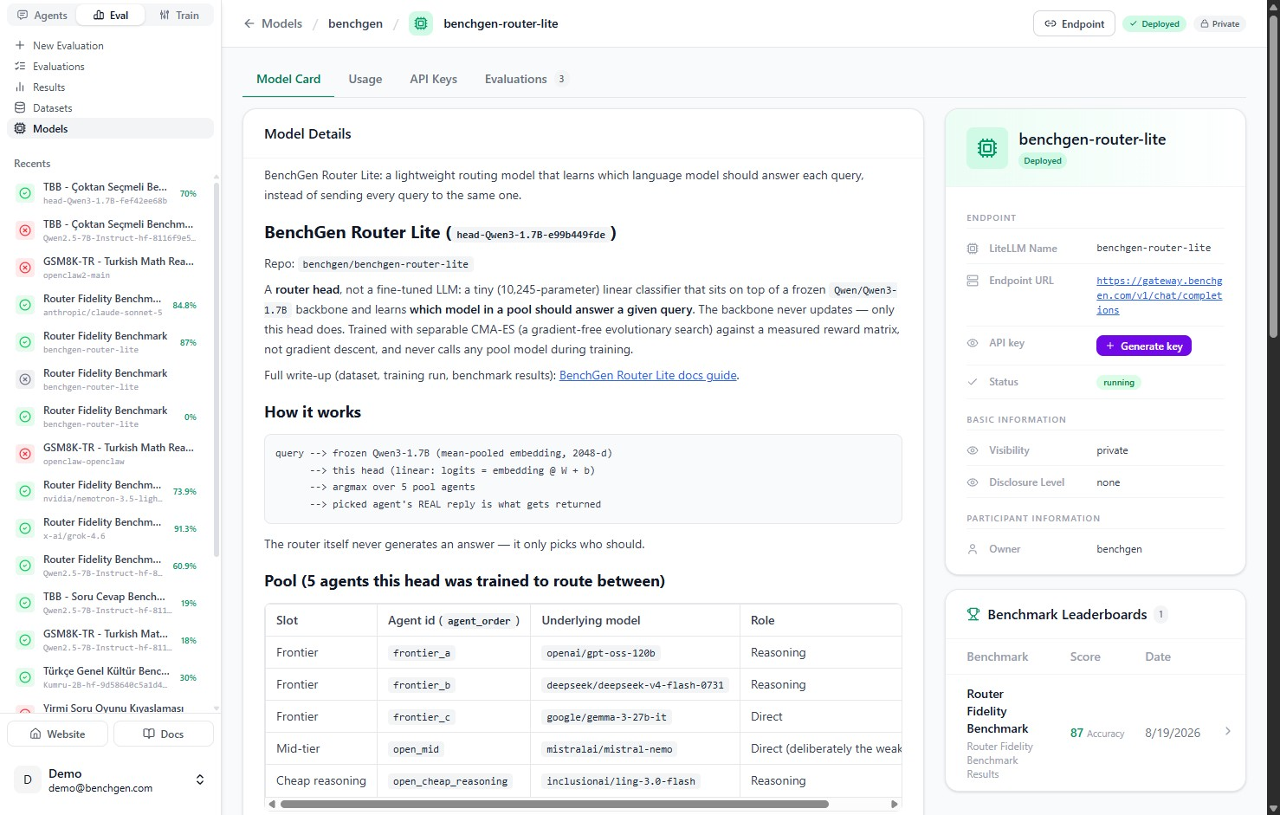
Task: Start a New Evaluation
Action: (110, 45)
